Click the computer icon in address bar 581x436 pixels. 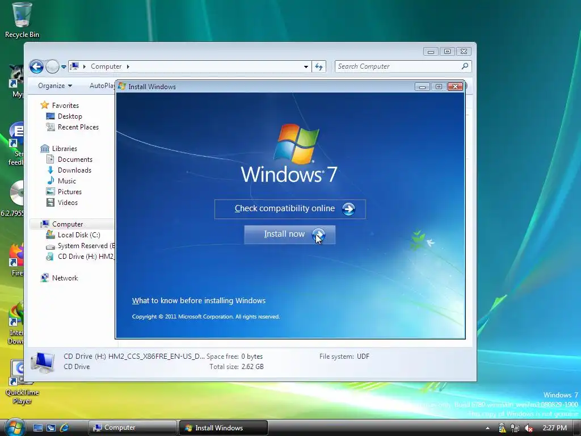tap(74, 66)
